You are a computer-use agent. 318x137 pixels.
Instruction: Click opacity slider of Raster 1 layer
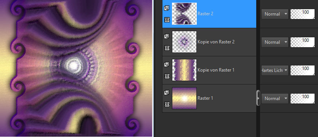click(303, 99)
